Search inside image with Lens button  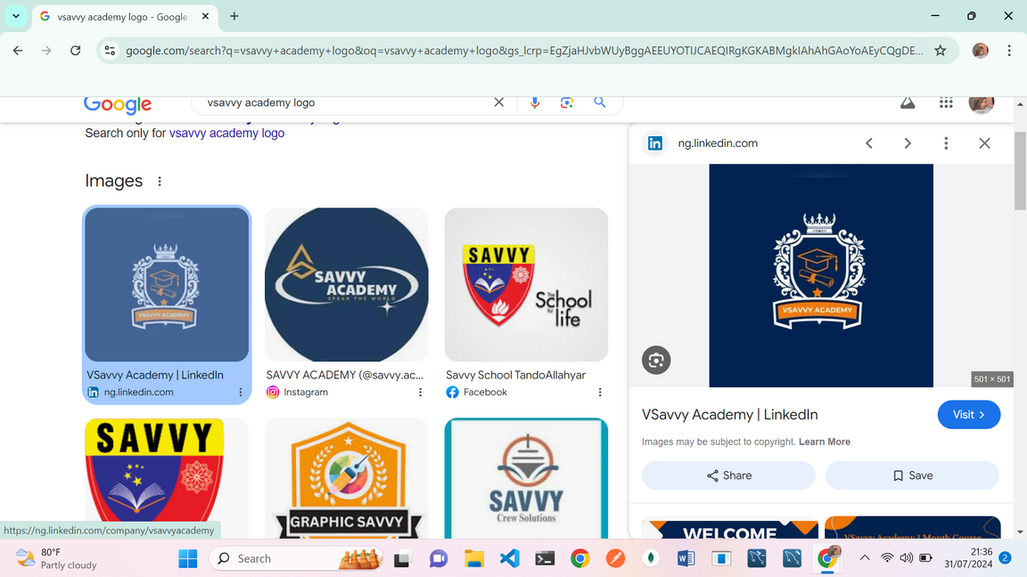tap(656, 360)
